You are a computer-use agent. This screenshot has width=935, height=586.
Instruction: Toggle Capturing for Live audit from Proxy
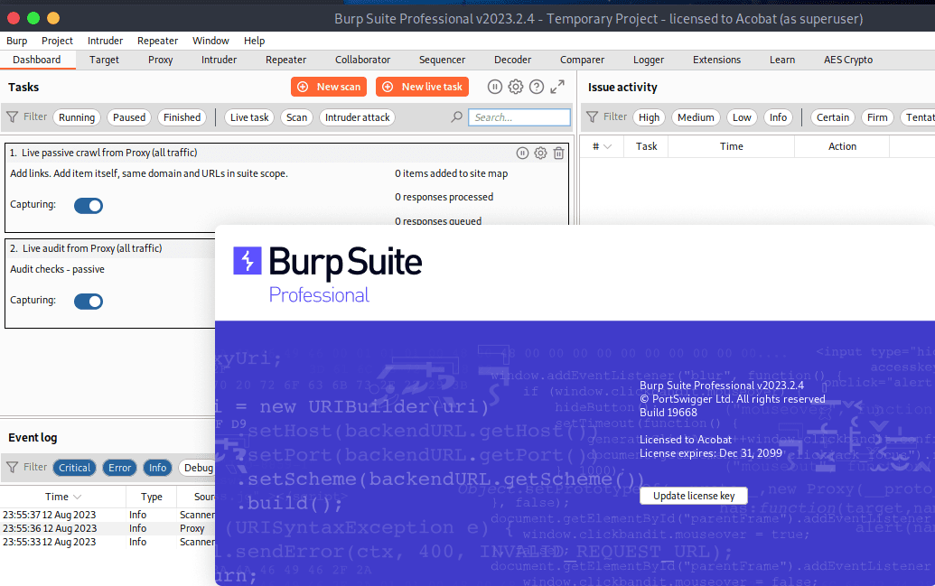coord(89,301)
